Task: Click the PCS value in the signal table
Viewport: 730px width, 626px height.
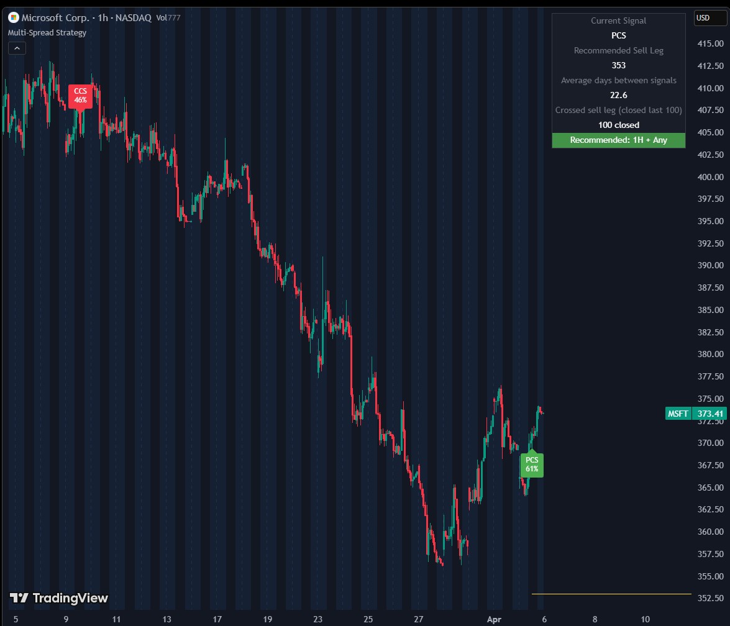Action: coord(618,35)
